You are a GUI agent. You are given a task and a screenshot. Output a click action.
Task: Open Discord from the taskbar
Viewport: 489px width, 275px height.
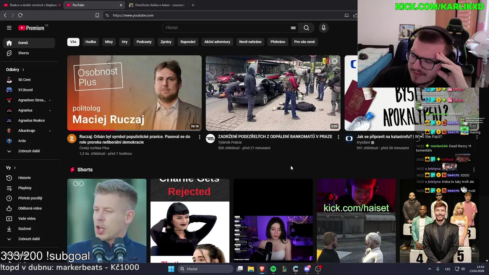click(307, 269)
